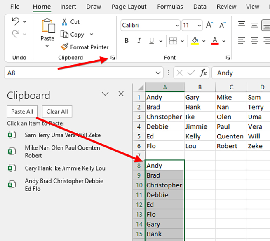Switch to the Formulas tab
The image size is (270, 241).
pyautogui.click(x=170, y=7)
